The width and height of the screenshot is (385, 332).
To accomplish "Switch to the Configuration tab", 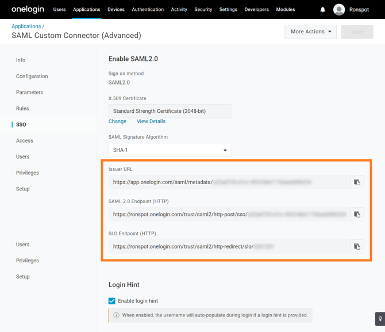I will tap(32, 77).
